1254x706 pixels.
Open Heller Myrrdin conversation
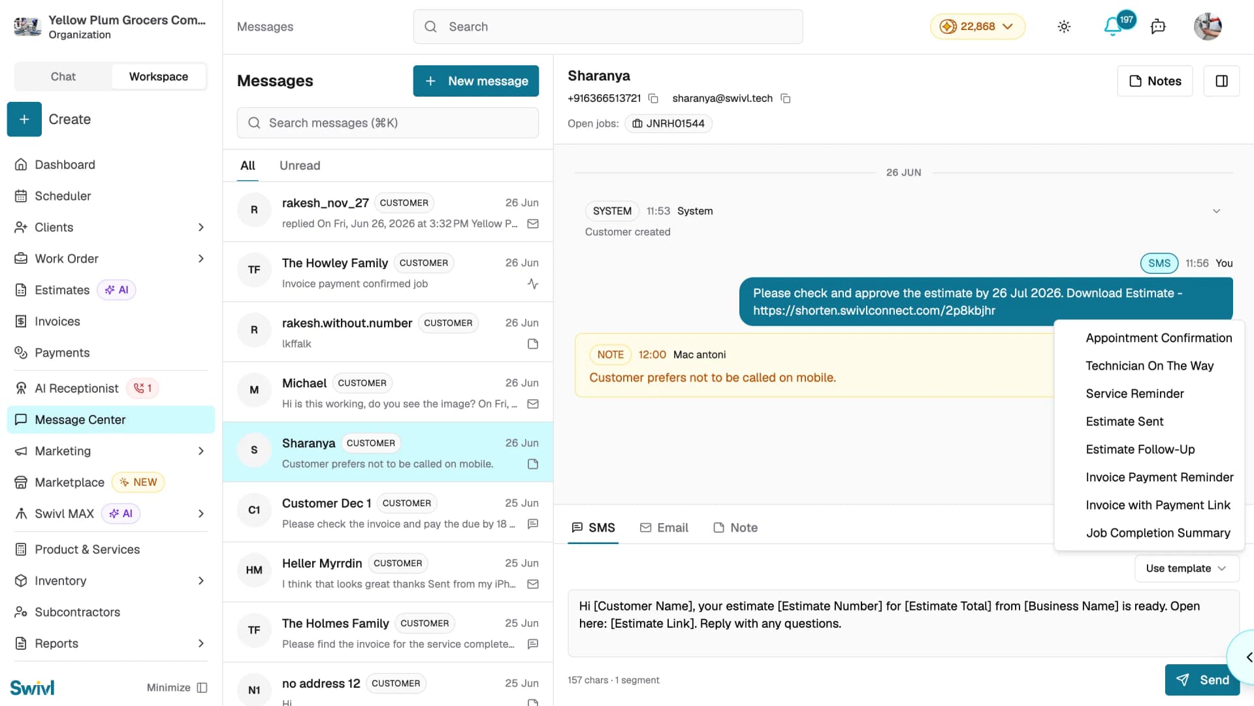pos(388,572)
